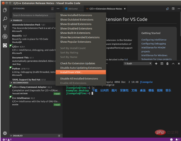
Task: Choose Show Outdated Extensions
Action: coord(81,20)
